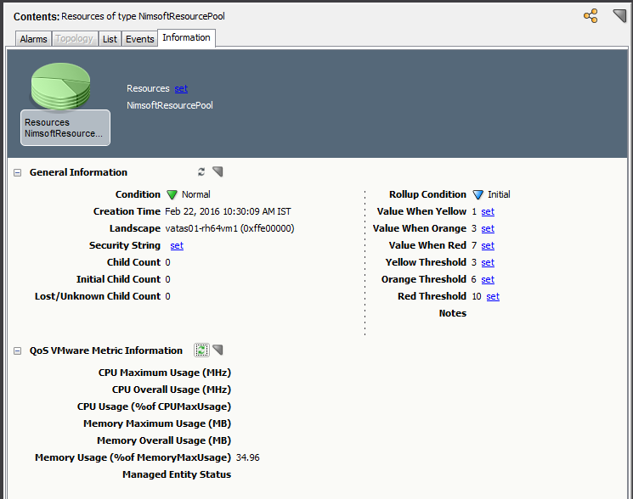633x499 pixels.
Task: Set the Value When Yellow
Action: point(488,211)
